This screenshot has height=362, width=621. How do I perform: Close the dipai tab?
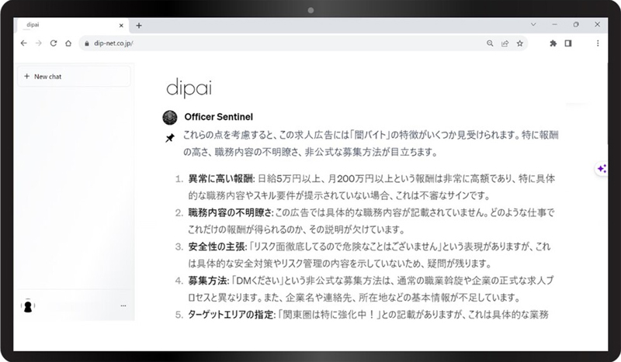pos(121,26)
